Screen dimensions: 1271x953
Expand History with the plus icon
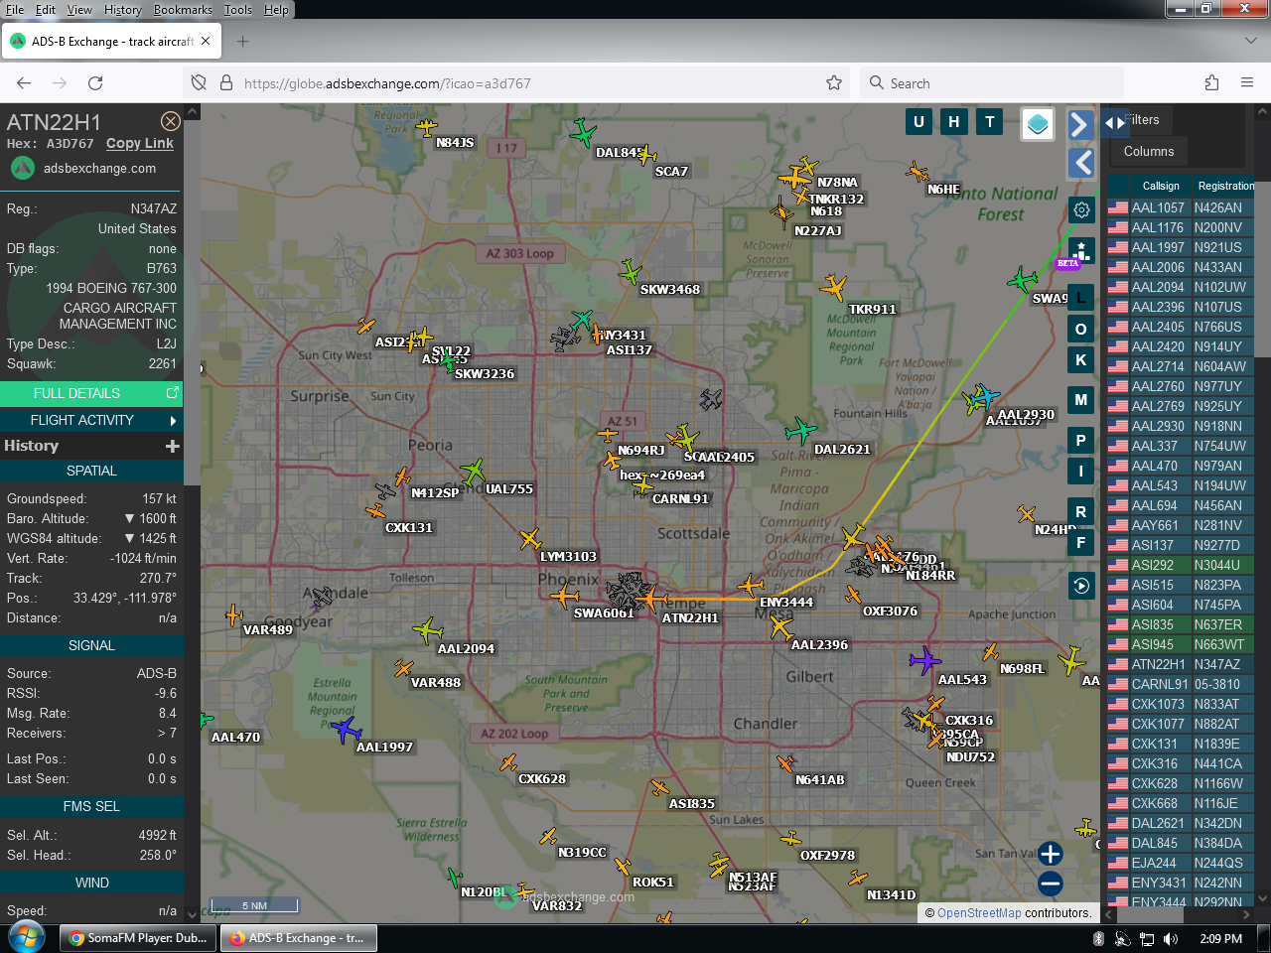173,446
